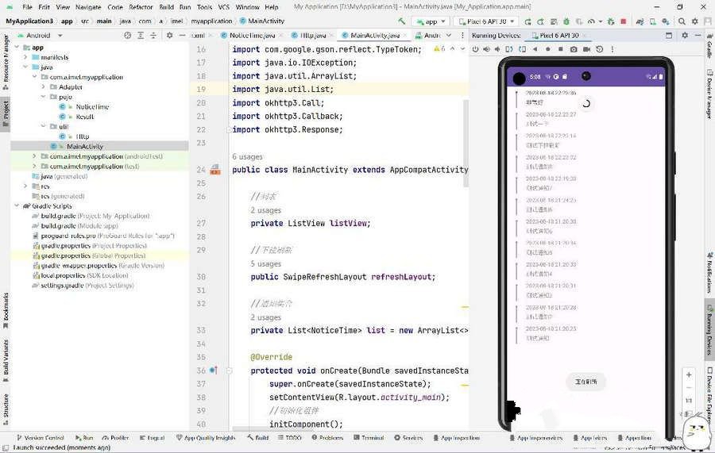The image size is (715, 453).
Task: Click the 6 warnings indicator in editor
Action: coord(439,48)
